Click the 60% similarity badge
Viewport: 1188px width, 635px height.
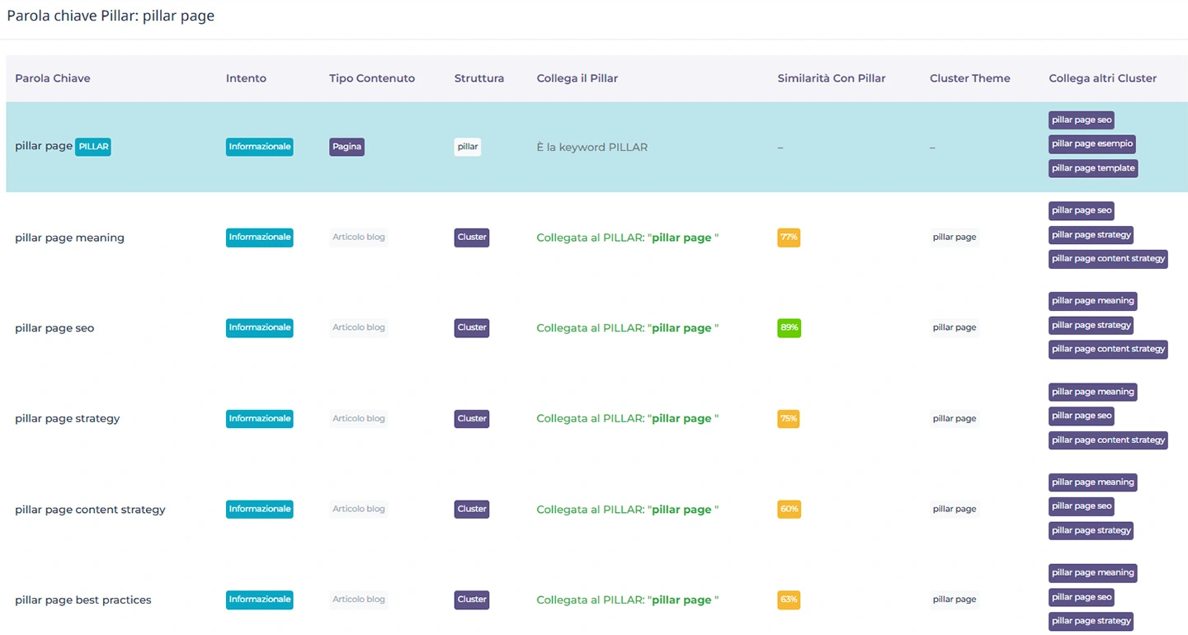coord(789,510)
